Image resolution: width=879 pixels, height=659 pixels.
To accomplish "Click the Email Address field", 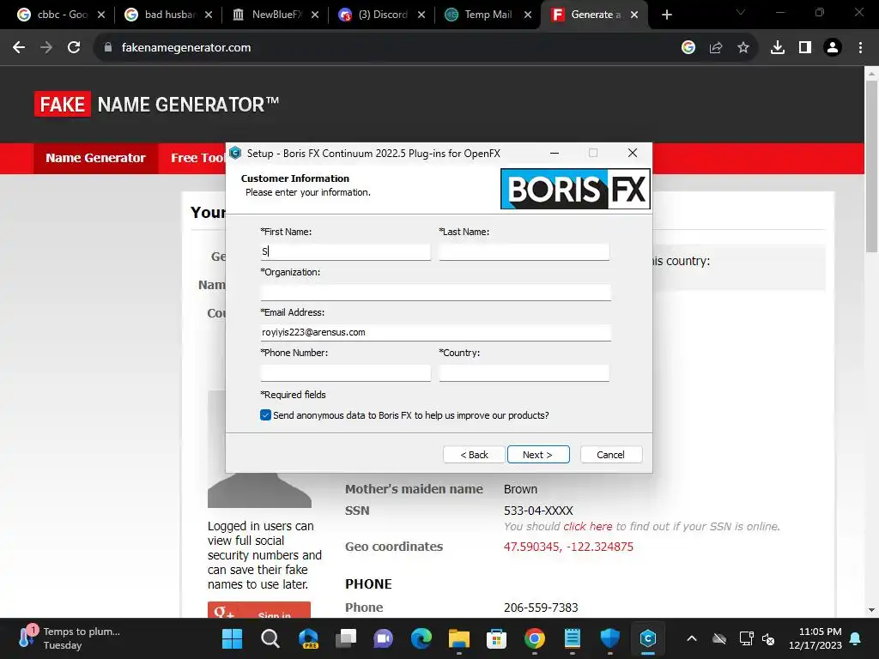I will pyautogui.click(x=435, y=332).
